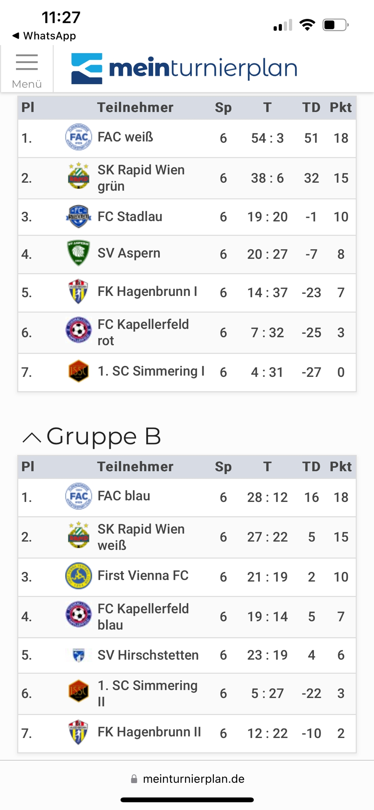The image size is (374, 810).
Task: Click the FAC weiß club crest
Action: 78,137
